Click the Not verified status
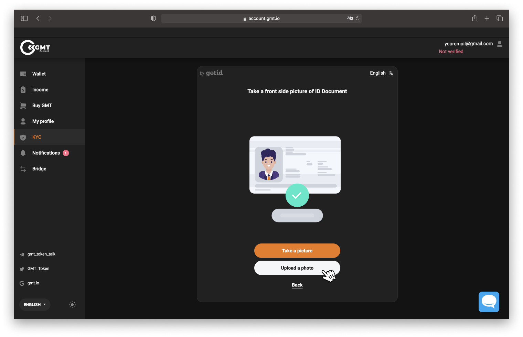This screenshot has height=337, width=523. [451, 52]
